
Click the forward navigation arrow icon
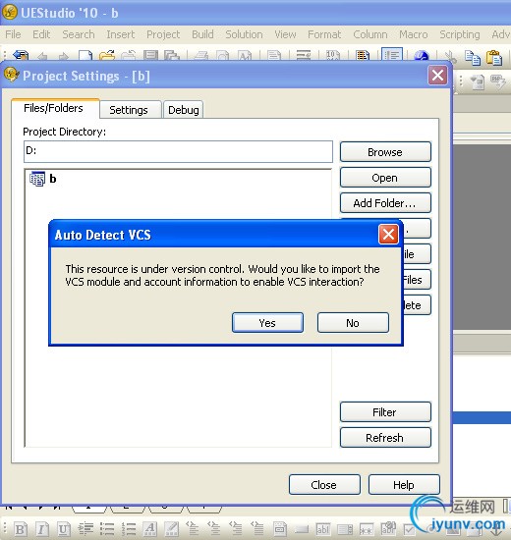click(x=64, y=56)
